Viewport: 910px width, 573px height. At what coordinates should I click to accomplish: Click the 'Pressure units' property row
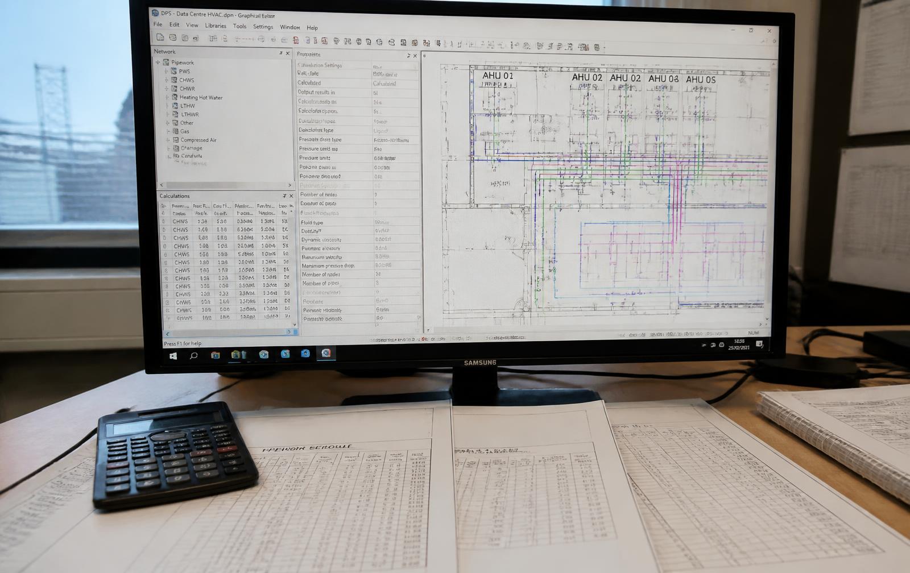click(x=359, y=158)
